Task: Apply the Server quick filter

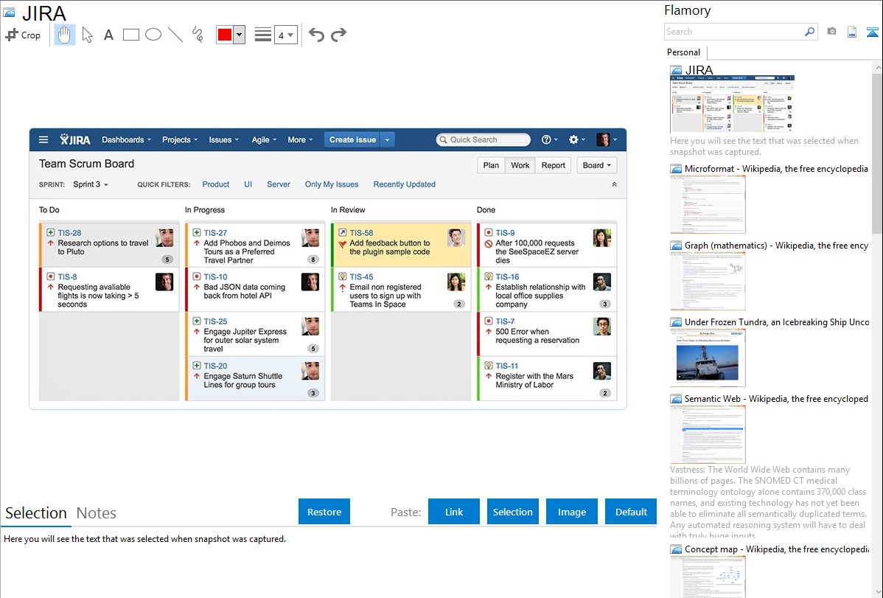Action: [278, 184]
